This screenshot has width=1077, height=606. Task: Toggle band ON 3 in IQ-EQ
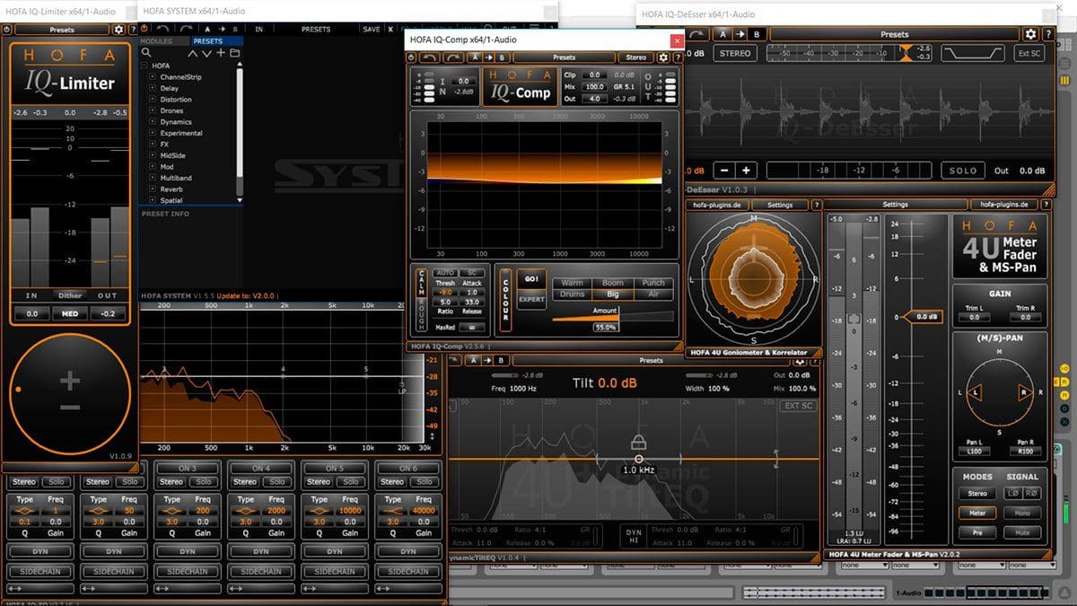pos(187,468)
